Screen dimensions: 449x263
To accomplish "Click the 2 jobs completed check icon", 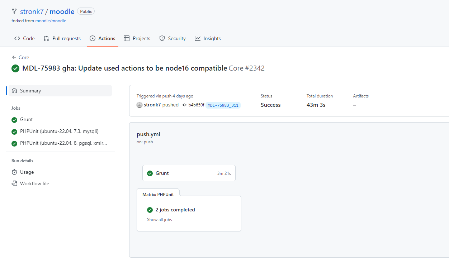I will pos(150,210).
